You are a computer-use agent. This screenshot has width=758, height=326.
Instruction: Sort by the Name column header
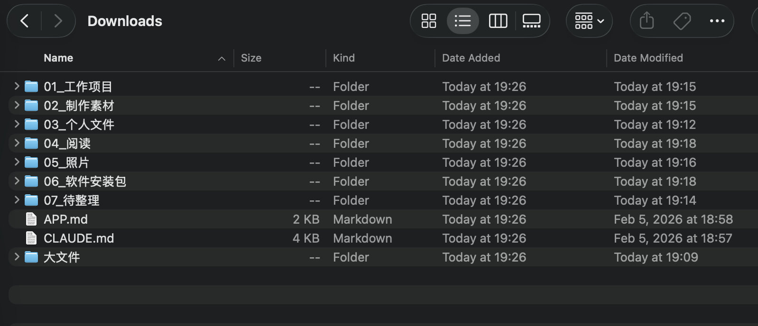(58, 58)
